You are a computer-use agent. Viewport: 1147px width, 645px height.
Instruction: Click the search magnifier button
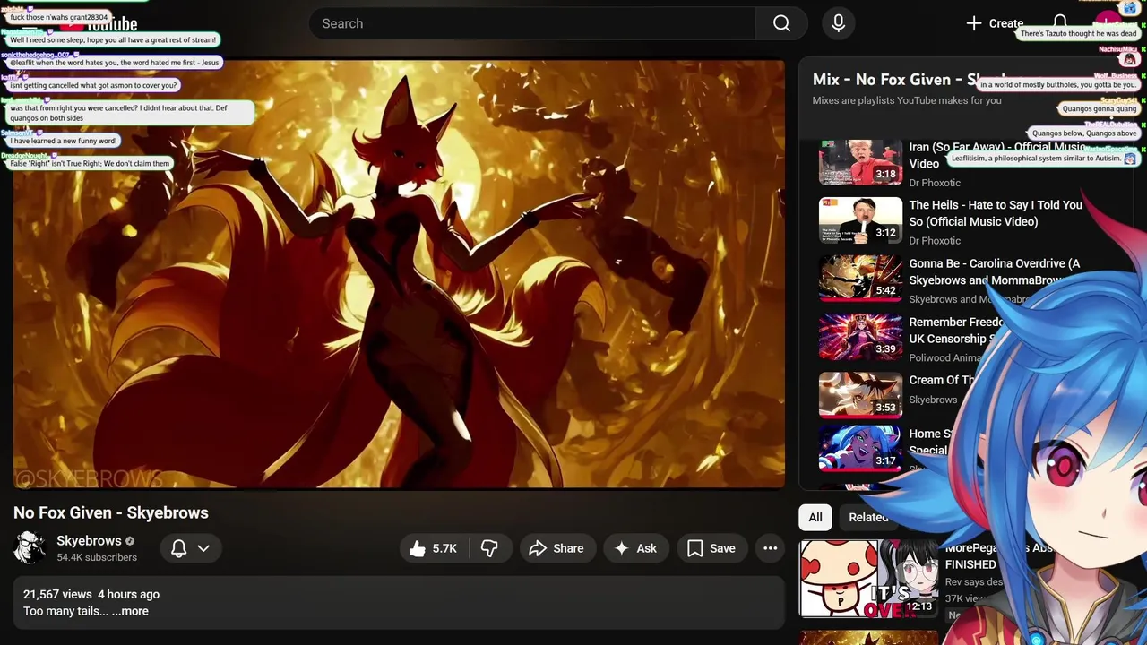tap(781, 23)
